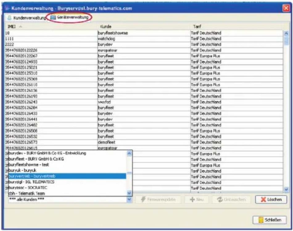293x231 pixels.
Task: Select IMEI 354476020126573 cell
Action: [51, 142]
